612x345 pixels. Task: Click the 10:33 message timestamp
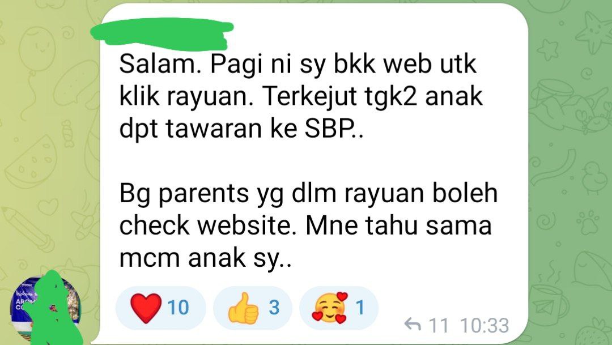tap(484, 325)
